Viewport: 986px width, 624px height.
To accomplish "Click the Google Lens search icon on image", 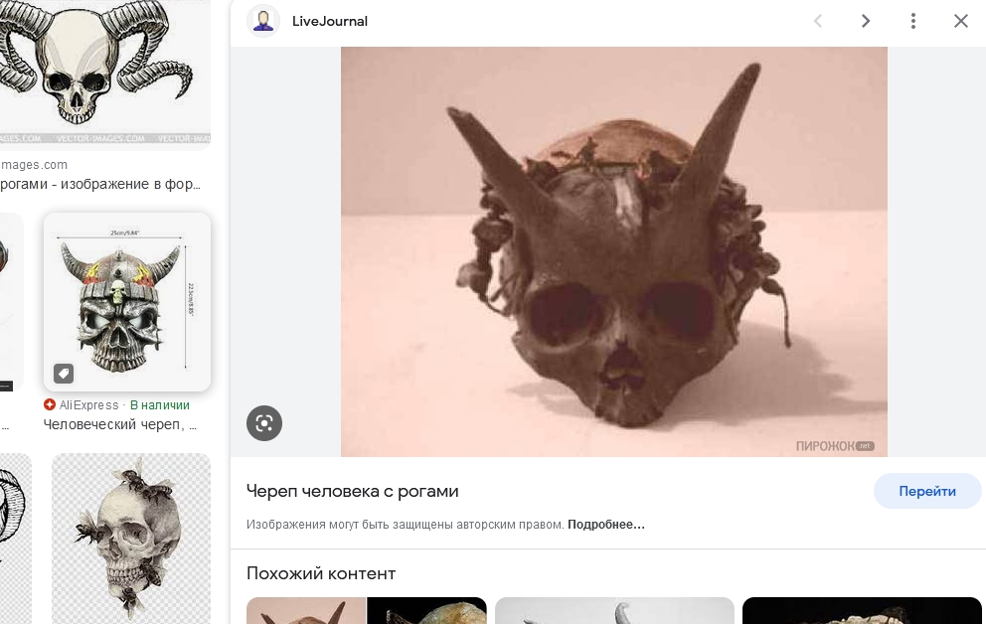I will click(264, 423).
